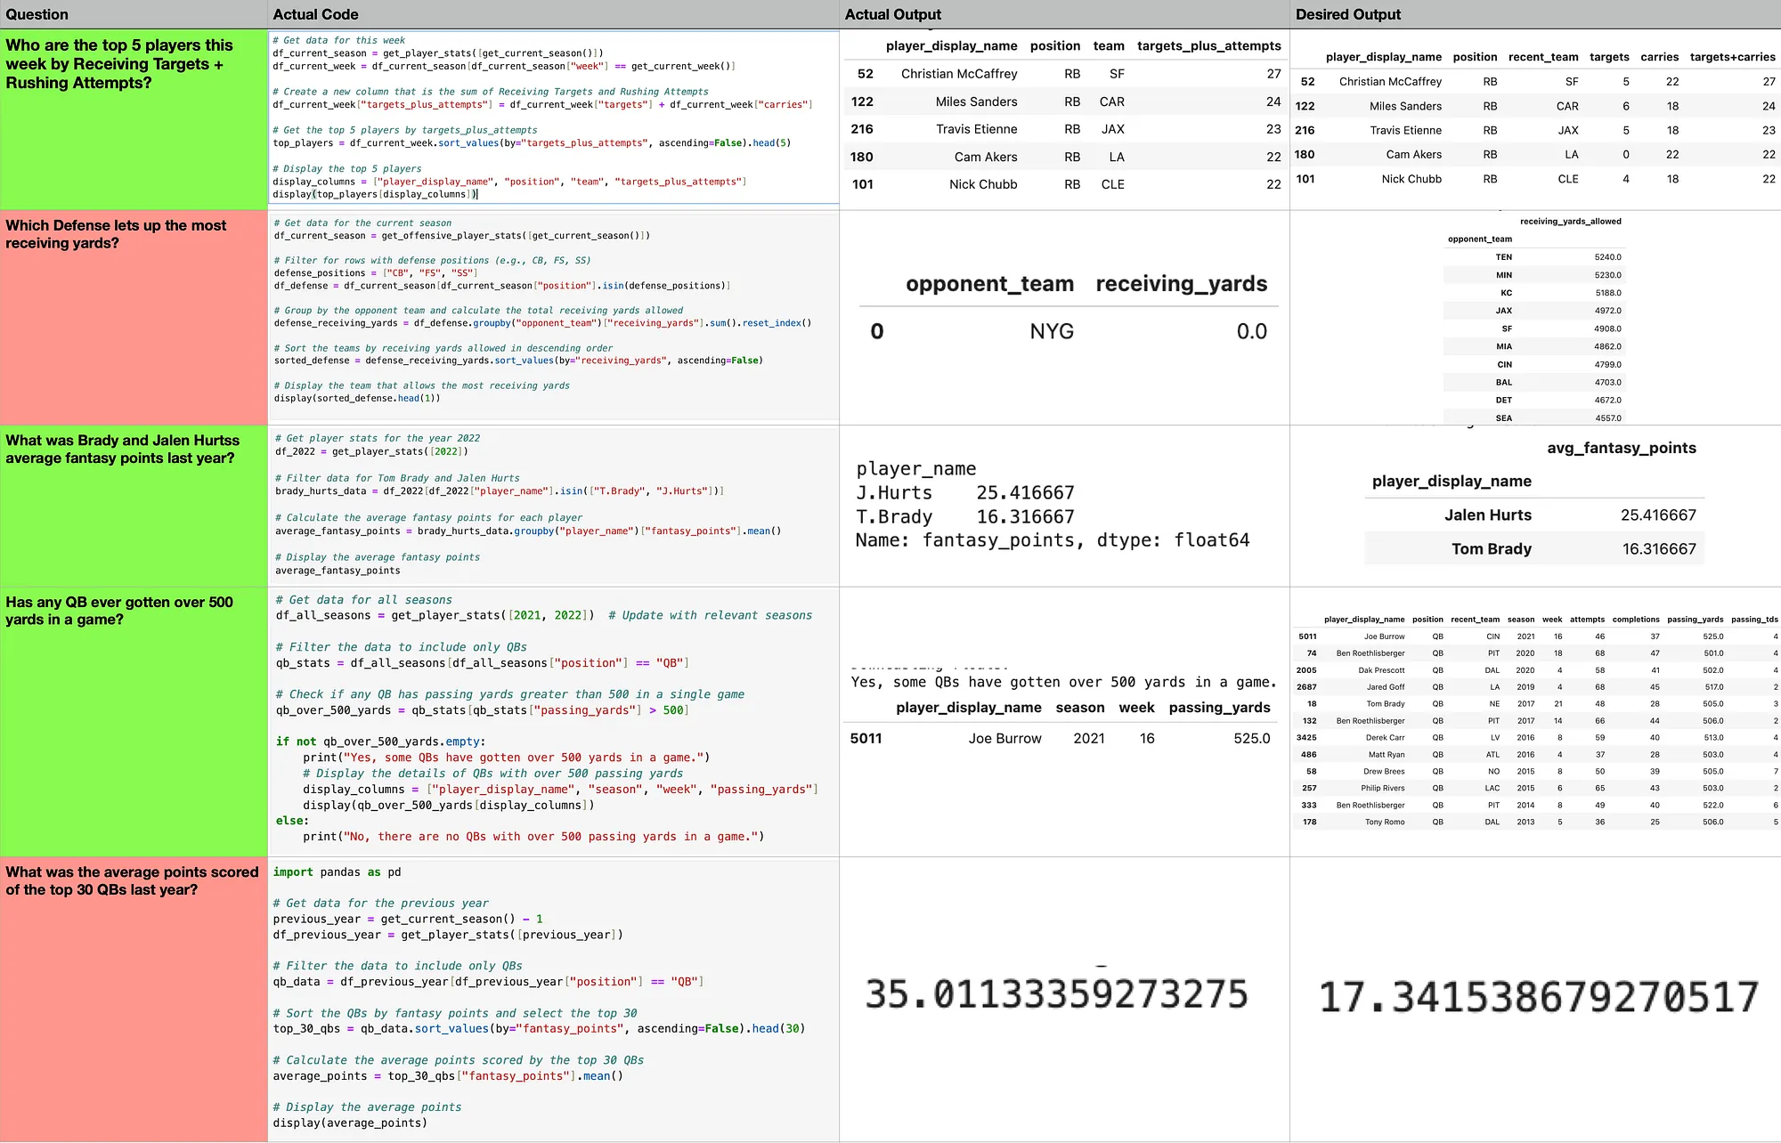
Task: Click the passing_yards header in Actual Output
Action: tap(1219, 708)
